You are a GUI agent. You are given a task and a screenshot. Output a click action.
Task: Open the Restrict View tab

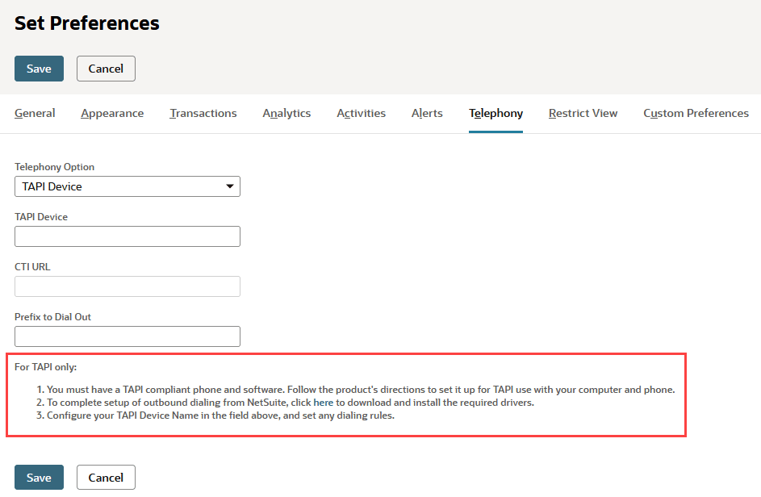point(583,113)
